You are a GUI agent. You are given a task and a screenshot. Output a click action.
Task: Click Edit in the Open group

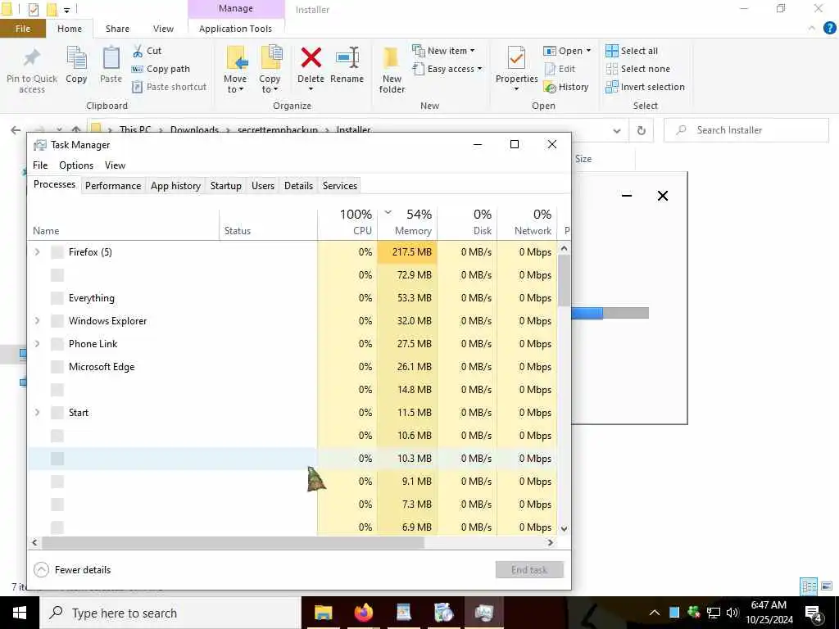coord(560,69)
